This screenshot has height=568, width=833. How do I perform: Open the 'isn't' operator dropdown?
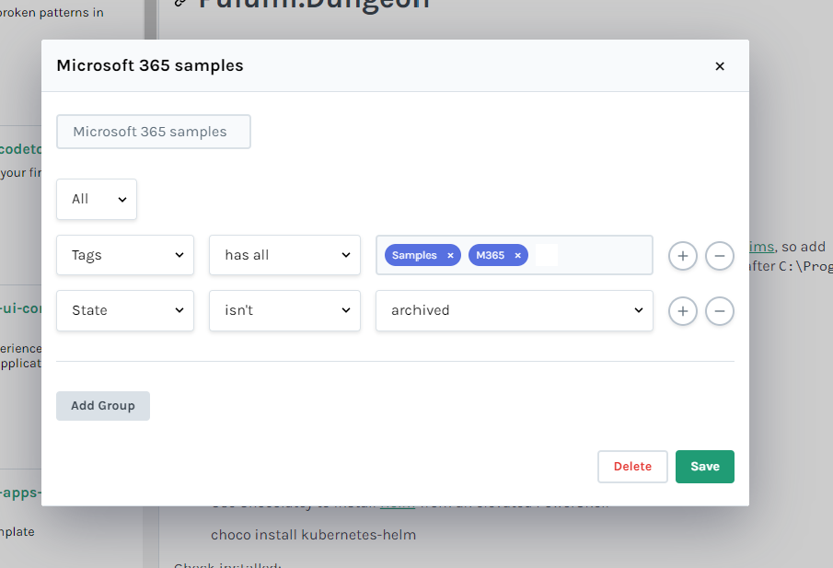click(x=284, y=311)
